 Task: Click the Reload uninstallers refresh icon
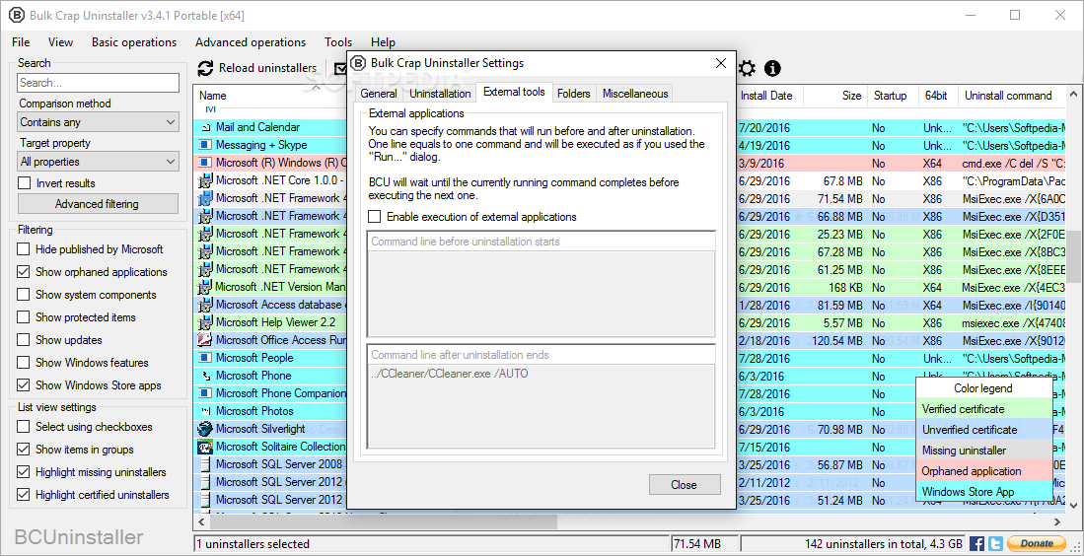[x=205, y=68]
